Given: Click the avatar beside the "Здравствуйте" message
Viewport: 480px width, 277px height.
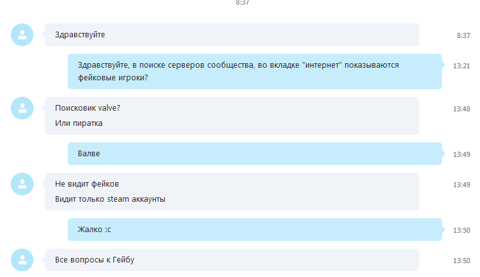Looking at the screenshot, I should click(22, 35).
